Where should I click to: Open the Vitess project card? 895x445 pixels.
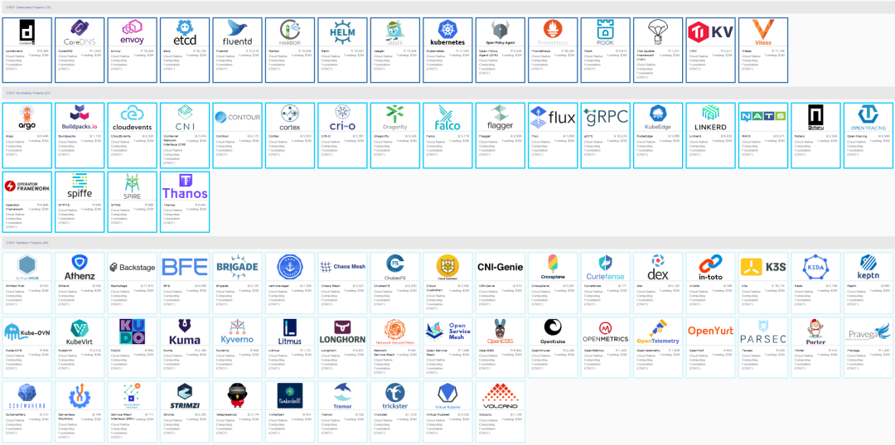pos(762,51)
